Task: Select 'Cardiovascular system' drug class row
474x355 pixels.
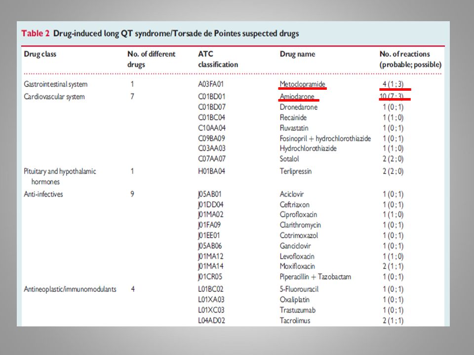Action: pyautogui.click(x=54, y=97)
